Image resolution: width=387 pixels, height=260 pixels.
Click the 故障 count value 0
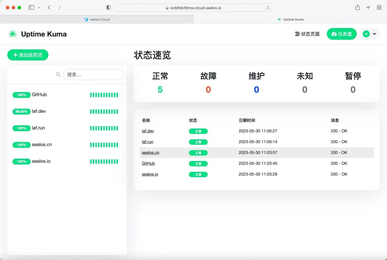click(x=208, y=89)
